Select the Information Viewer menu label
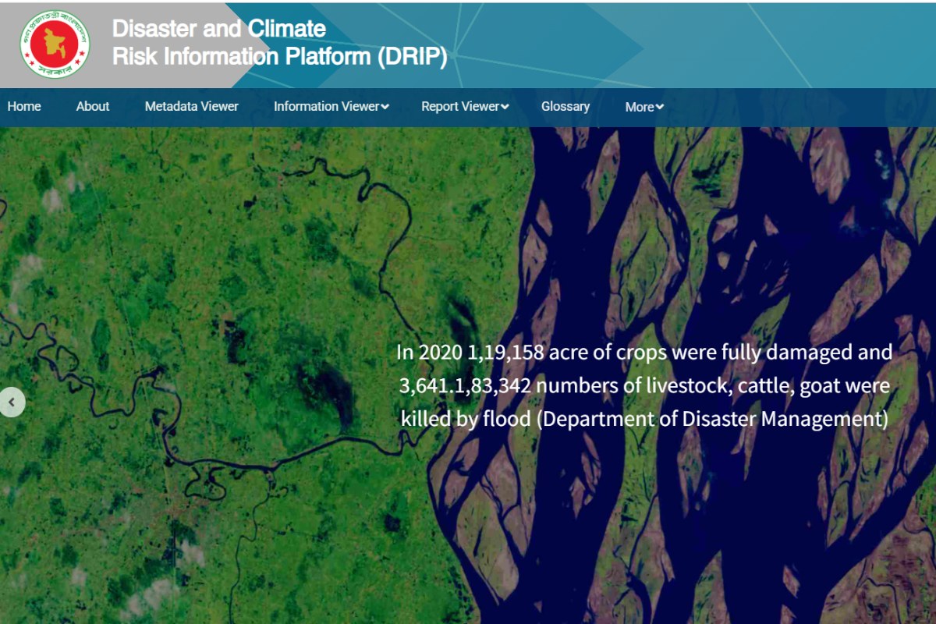936x624 pixels. coord(327,106)
